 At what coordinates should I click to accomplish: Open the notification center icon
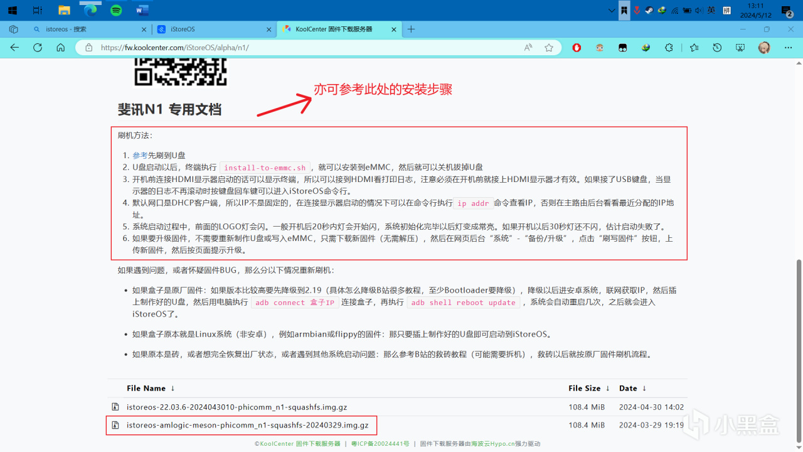(x=787, y=10)
